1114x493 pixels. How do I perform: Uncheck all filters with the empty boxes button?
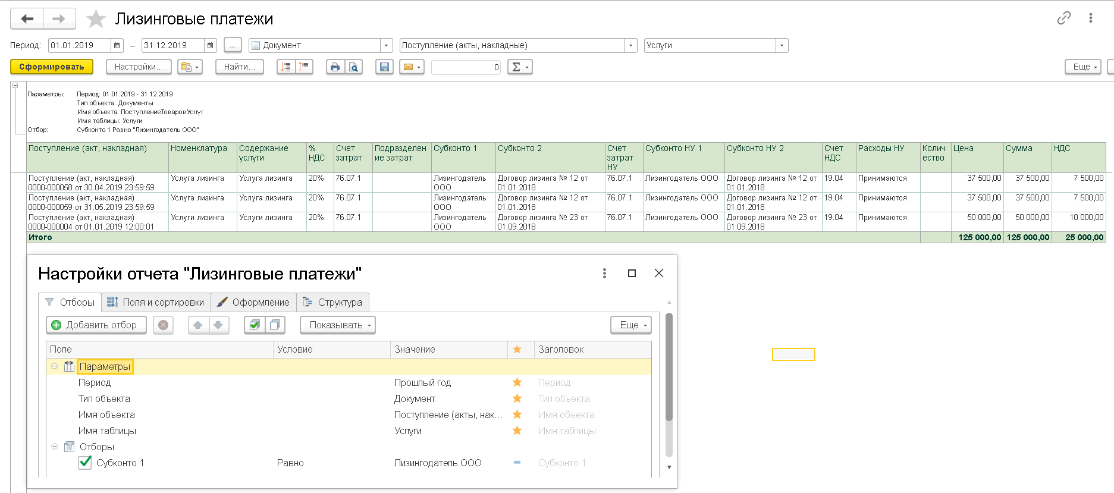coord(275,325)
